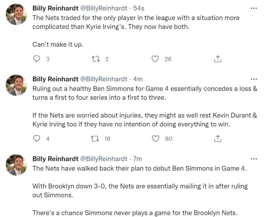Click the 4m timestamp on the second tweet
Image resolution: width=265 pixels, height=217 pixels.
click(x=138, y=79)
